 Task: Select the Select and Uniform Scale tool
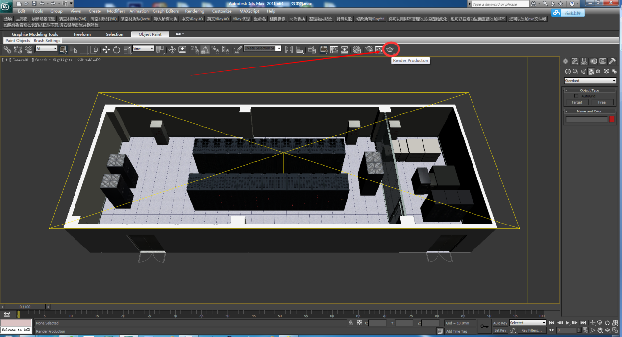coord(127,49)
